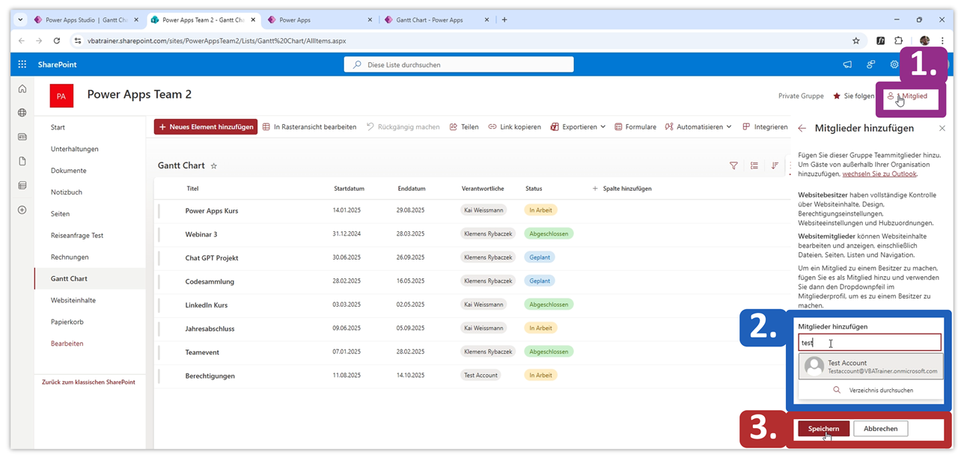The height and width of the screenshot is (455, 958).
Task: Favorite the Gantt Chart list star icon
Action: point(214,165)
